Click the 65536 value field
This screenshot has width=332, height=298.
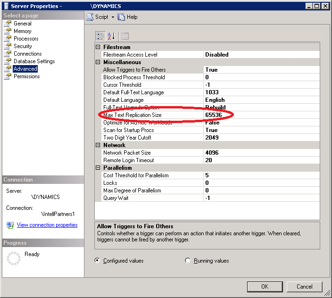click(261, 115)
